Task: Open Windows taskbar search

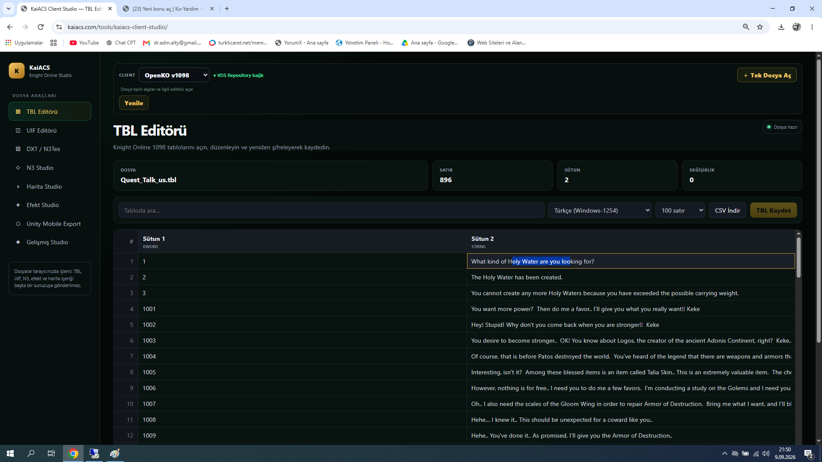Action: click(x=31, y=453)
